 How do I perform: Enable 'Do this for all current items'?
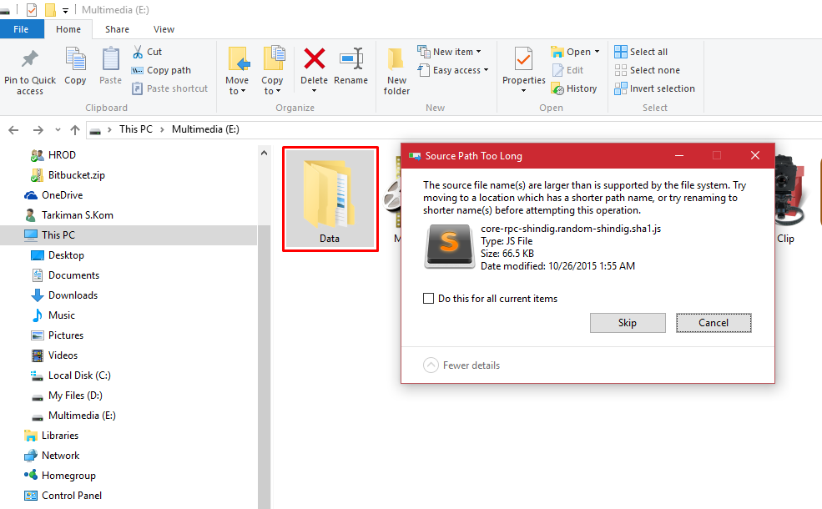tap(428, 298)
